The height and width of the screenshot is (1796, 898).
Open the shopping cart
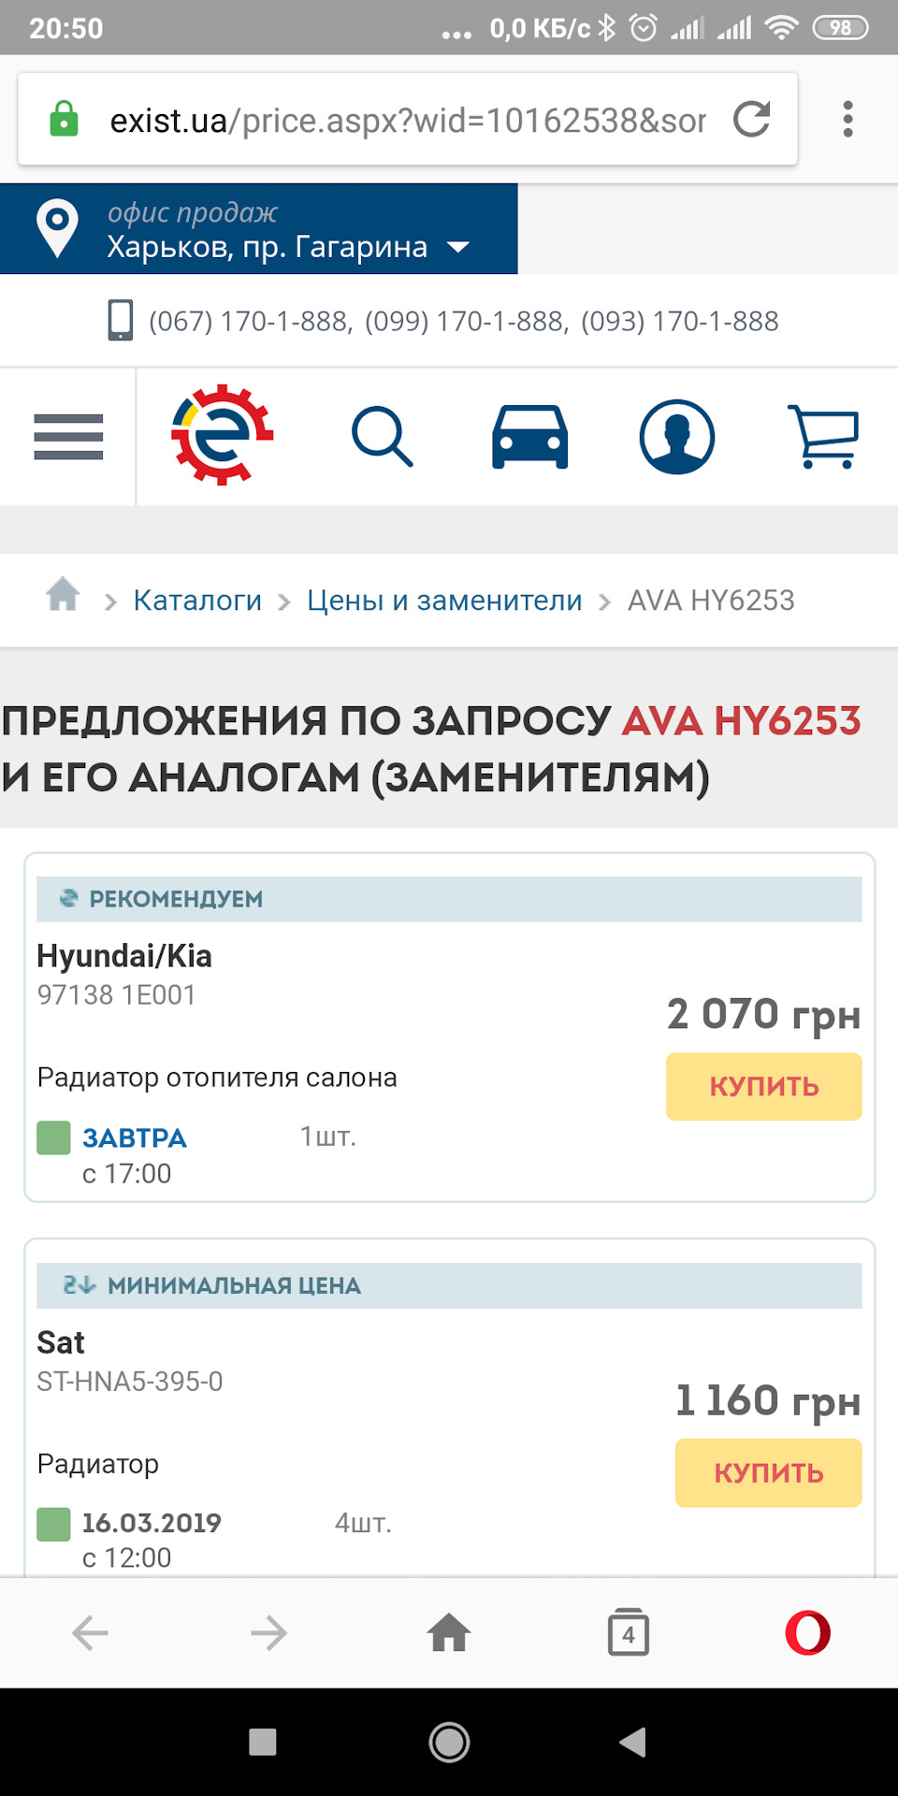(x=823, y=437)
